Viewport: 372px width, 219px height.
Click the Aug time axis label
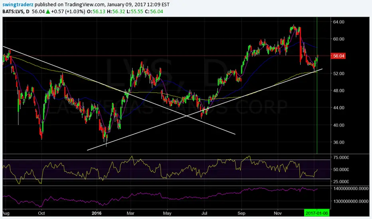pos(6,213)
